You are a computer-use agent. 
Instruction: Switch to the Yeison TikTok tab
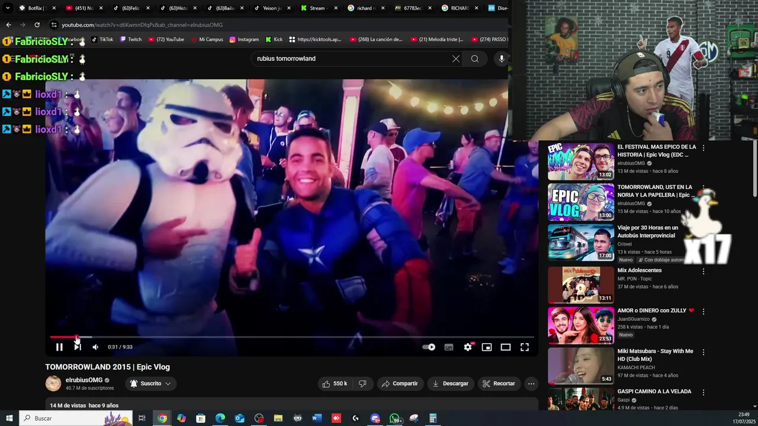click(x=271, y=8)
